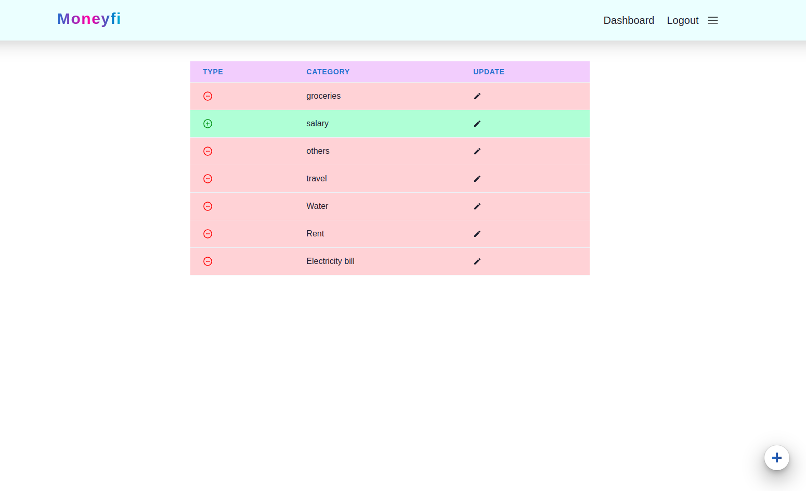Screen dimensions: 806x491
Task: Click the red minus icon beside groceries
Action: click(x=207, y=96)
